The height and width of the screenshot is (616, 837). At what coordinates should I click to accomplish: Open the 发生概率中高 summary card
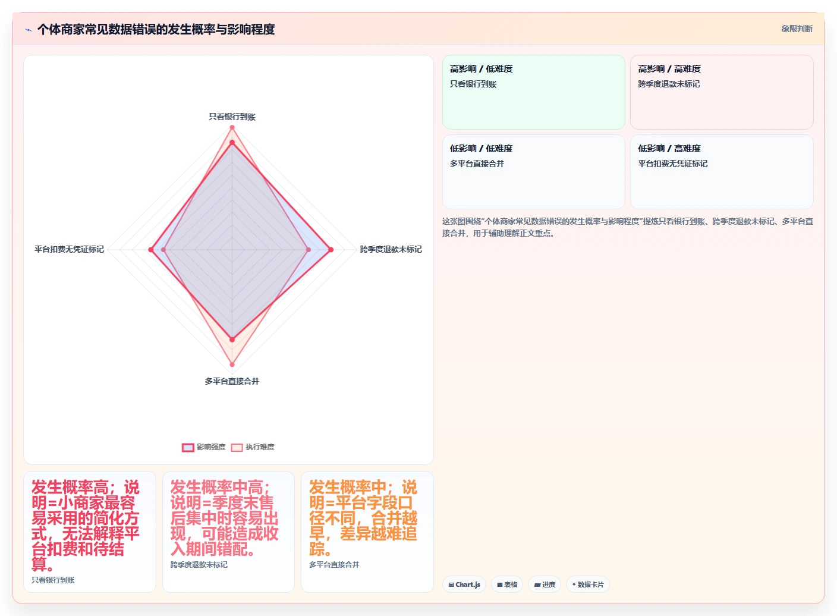[x=228, y=532]
